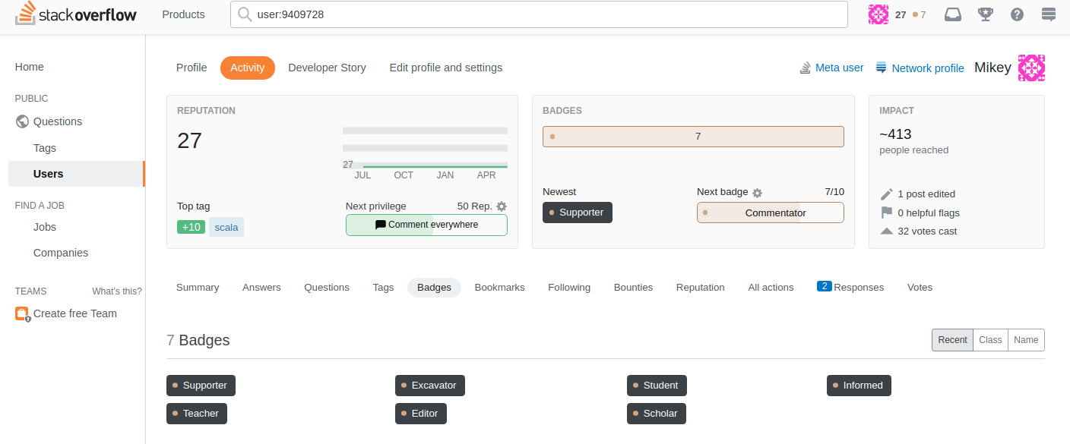1070x444 pixels.
Task: Click the Stack Overflow logo
Action: [x=74, y=14]
